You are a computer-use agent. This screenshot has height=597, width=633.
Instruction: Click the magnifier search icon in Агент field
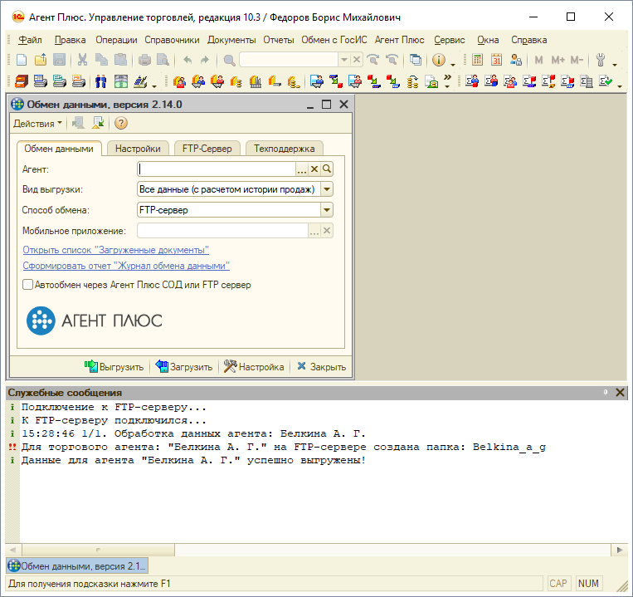coord(327,169)
